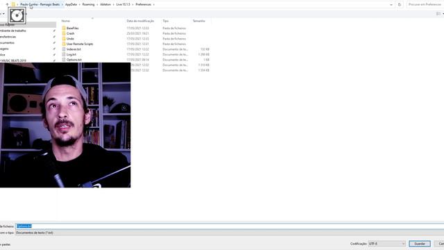Screen dimensions: 444x250
Task: Click the Crash folder icon
Action: tap(64, 33)
